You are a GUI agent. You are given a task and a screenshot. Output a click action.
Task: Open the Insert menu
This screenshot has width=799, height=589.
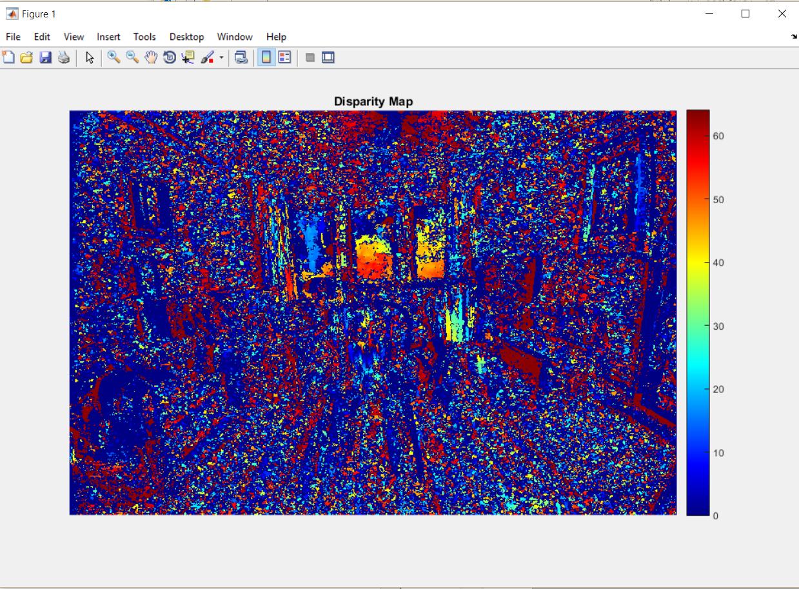[109, 37]
